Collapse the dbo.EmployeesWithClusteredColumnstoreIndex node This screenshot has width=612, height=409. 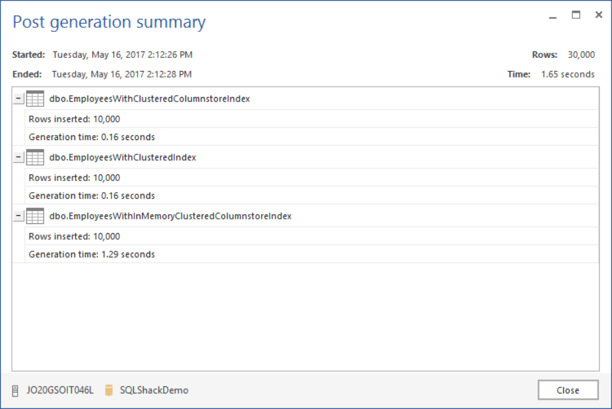[x=18, y=99]
